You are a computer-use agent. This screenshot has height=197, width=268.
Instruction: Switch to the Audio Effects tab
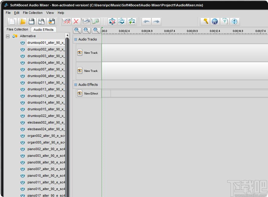tap(44, 30)
